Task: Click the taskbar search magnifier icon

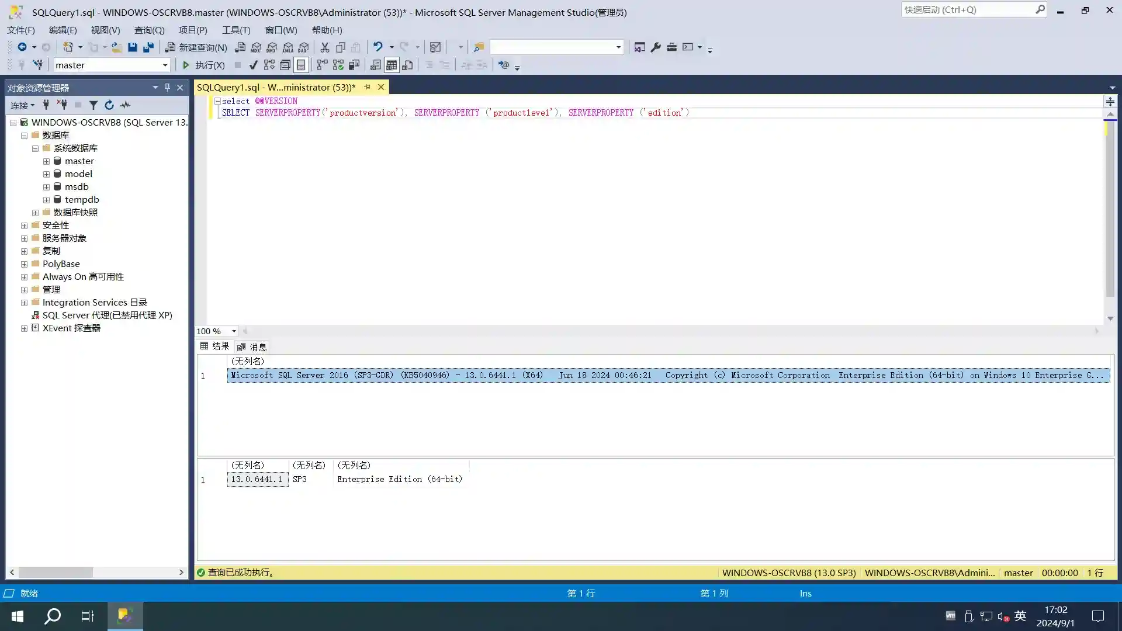Action: (53, 616)
